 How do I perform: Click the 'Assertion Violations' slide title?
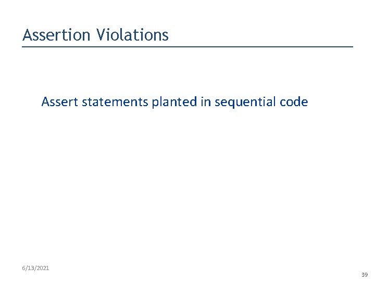95,35
